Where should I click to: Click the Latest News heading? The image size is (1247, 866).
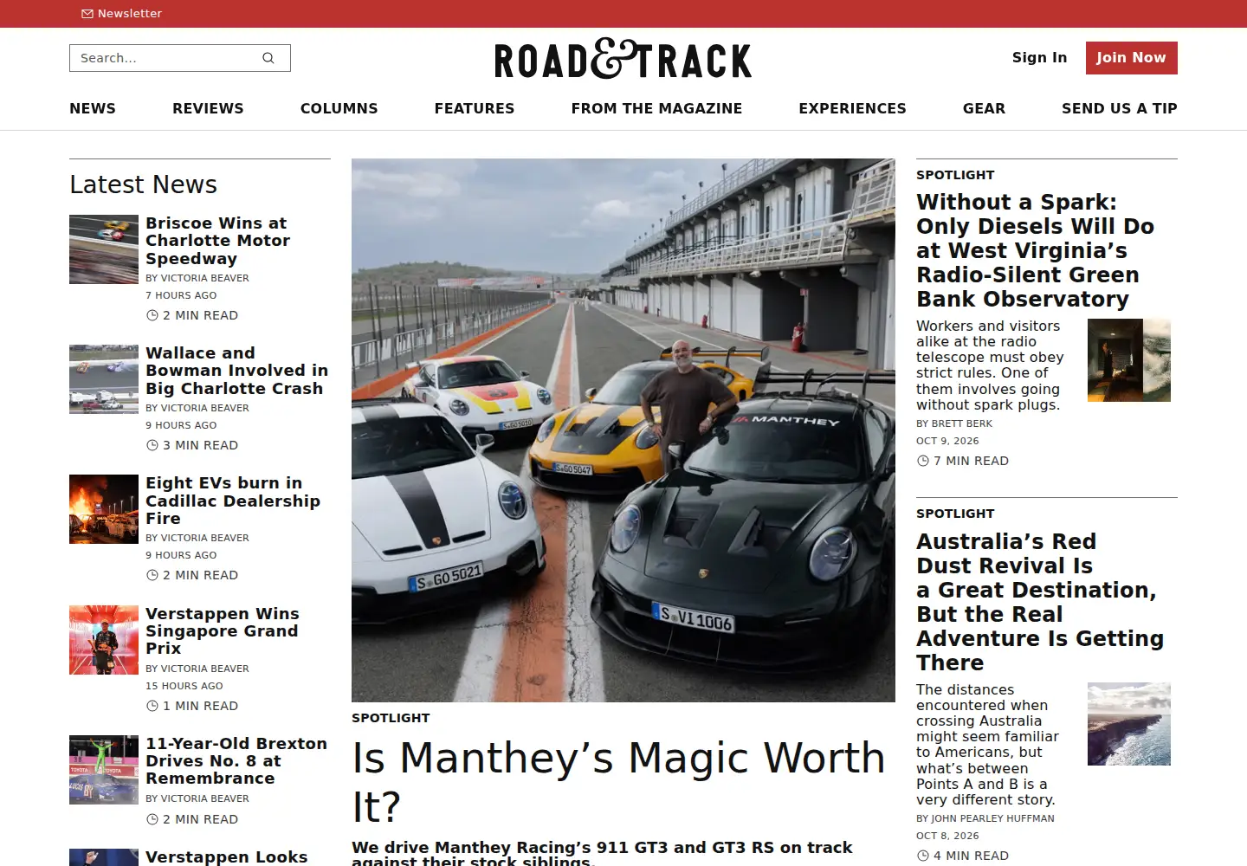pyautogui.click(x=144, y=184)
